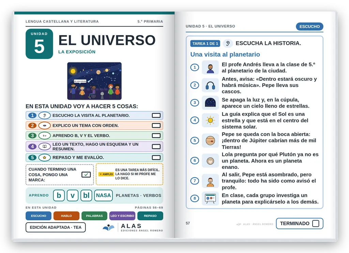Click the number 5 circle of the story list

(x=195, y=141)
